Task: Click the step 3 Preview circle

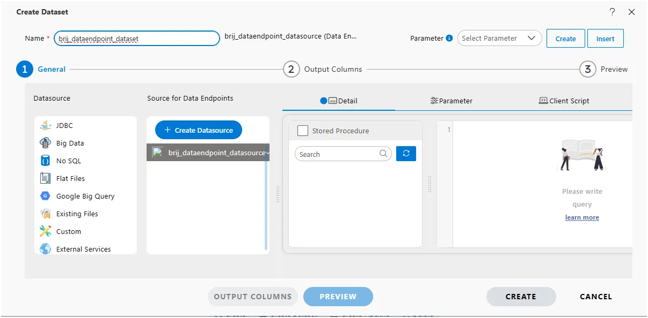Action: (588, 69)
